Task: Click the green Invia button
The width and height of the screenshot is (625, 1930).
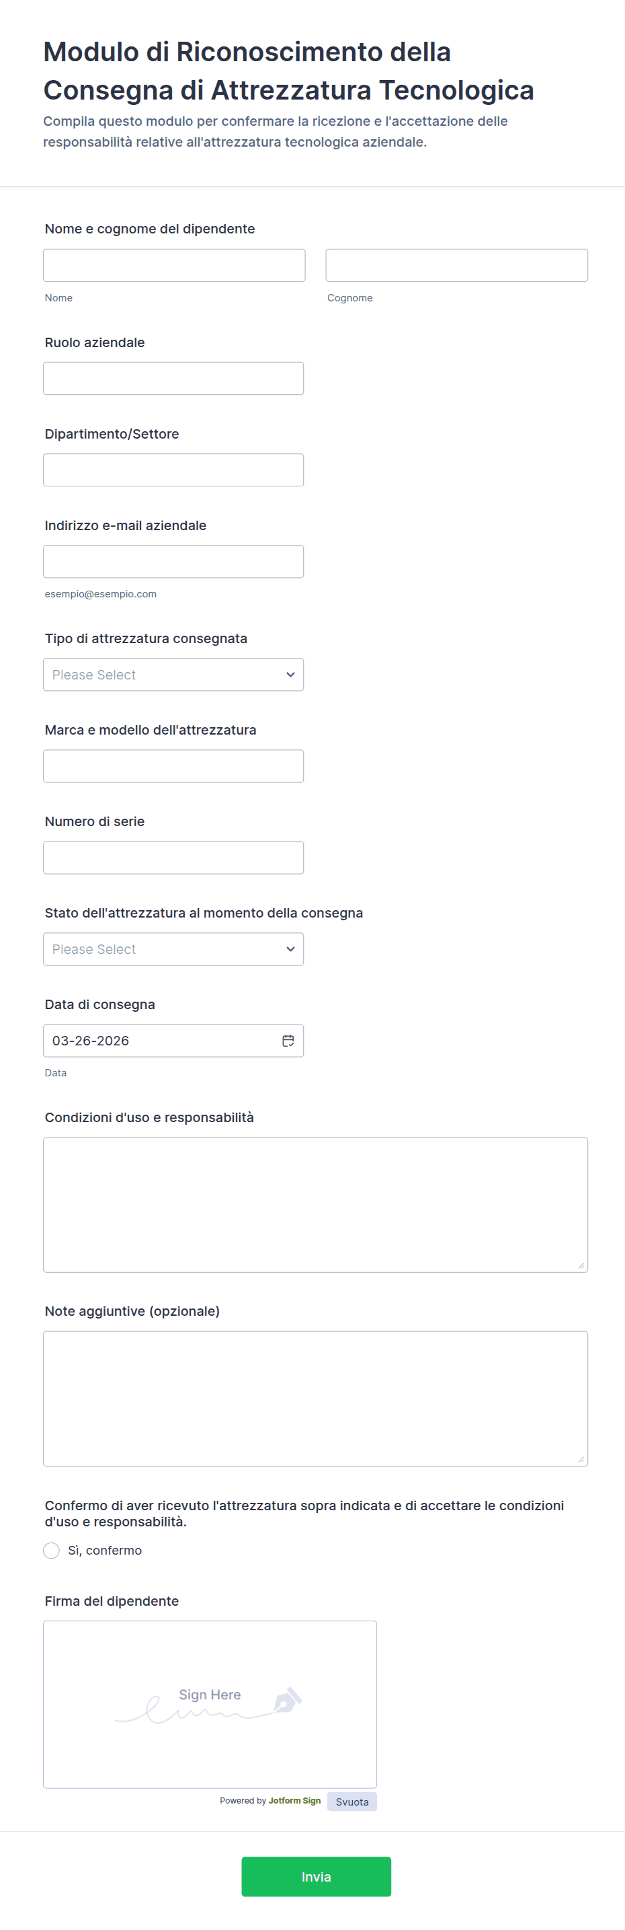Action: [x=316, y=1877]
